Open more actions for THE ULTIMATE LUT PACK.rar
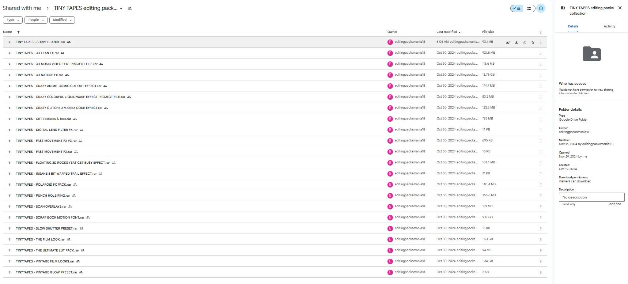The height and width of the screenshot is (284, 628). tap(541, 251)
